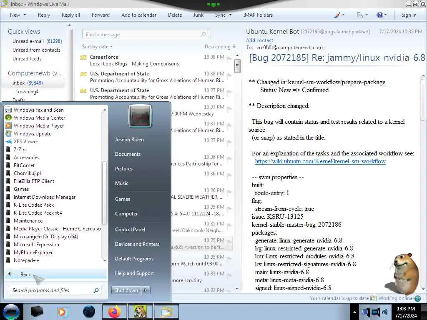The height and width of the screenshot is (320, 427).
Task: Expand the Accessories folder
Action: [x=26, y=157]
